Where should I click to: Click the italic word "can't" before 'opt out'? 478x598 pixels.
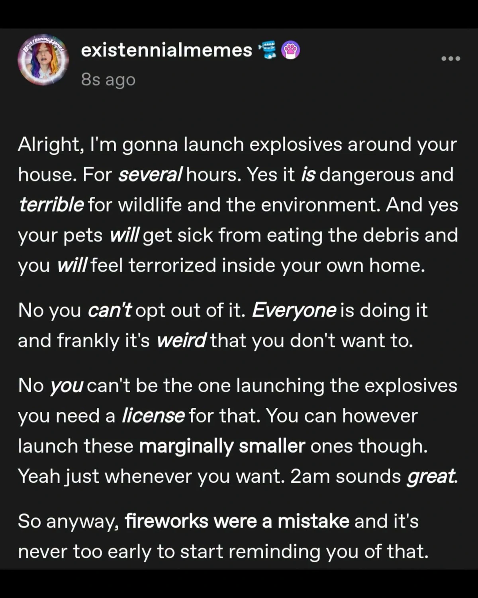(109, 311)
